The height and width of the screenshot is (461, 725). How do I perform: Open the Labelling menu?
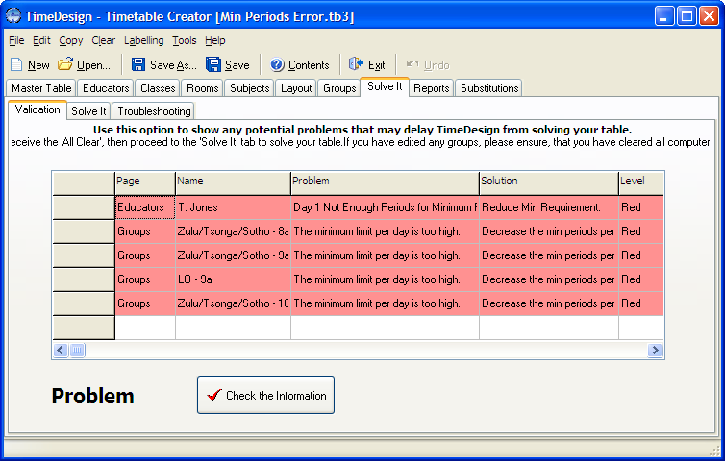pos(144,40)
